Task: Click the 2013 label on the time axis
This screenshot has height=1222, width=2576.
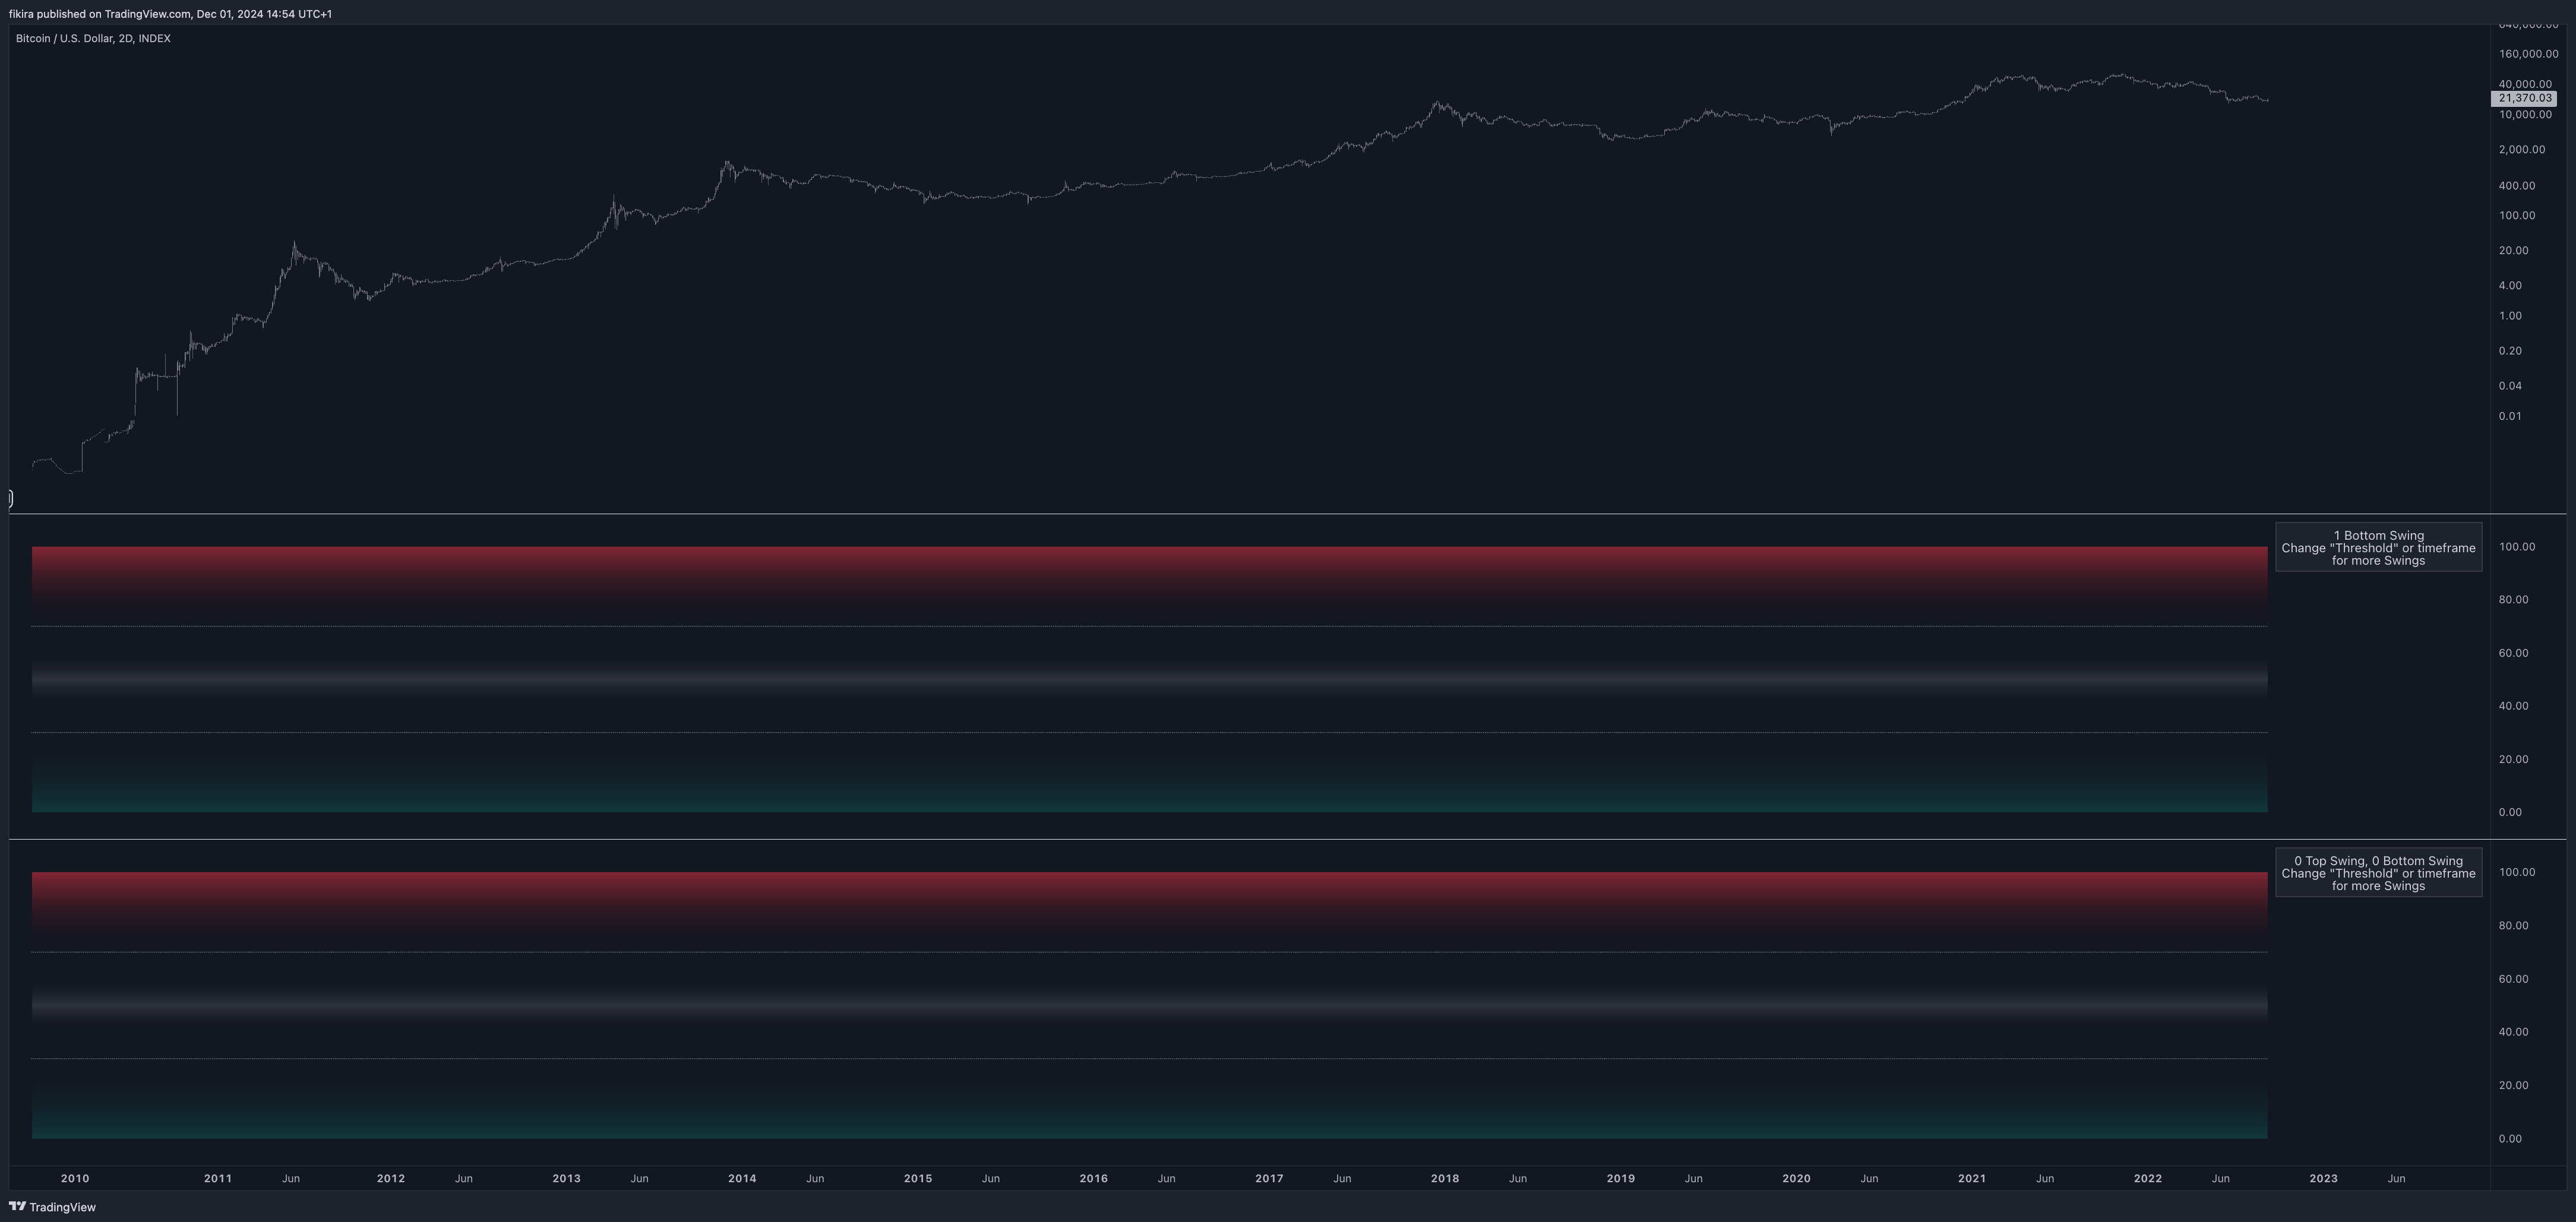Action: 567,1179
